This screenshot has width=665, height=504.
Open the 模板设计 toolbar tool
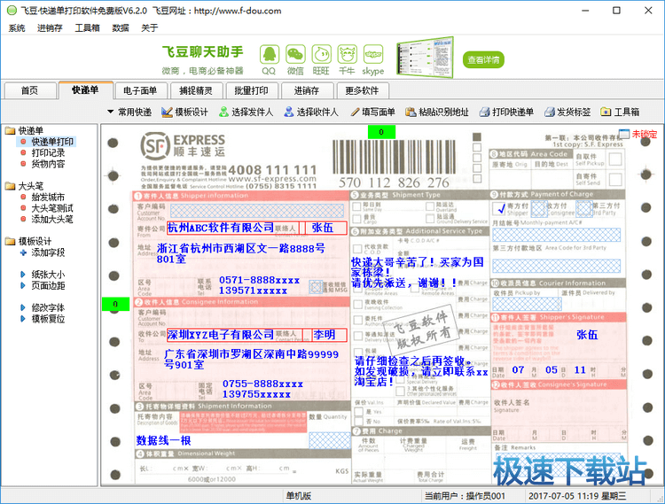pos(185,112)
